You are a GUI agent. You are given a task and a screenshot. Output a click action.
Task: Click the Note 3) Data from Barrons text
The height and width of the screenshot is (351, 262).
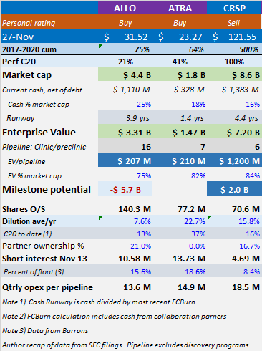45,330
